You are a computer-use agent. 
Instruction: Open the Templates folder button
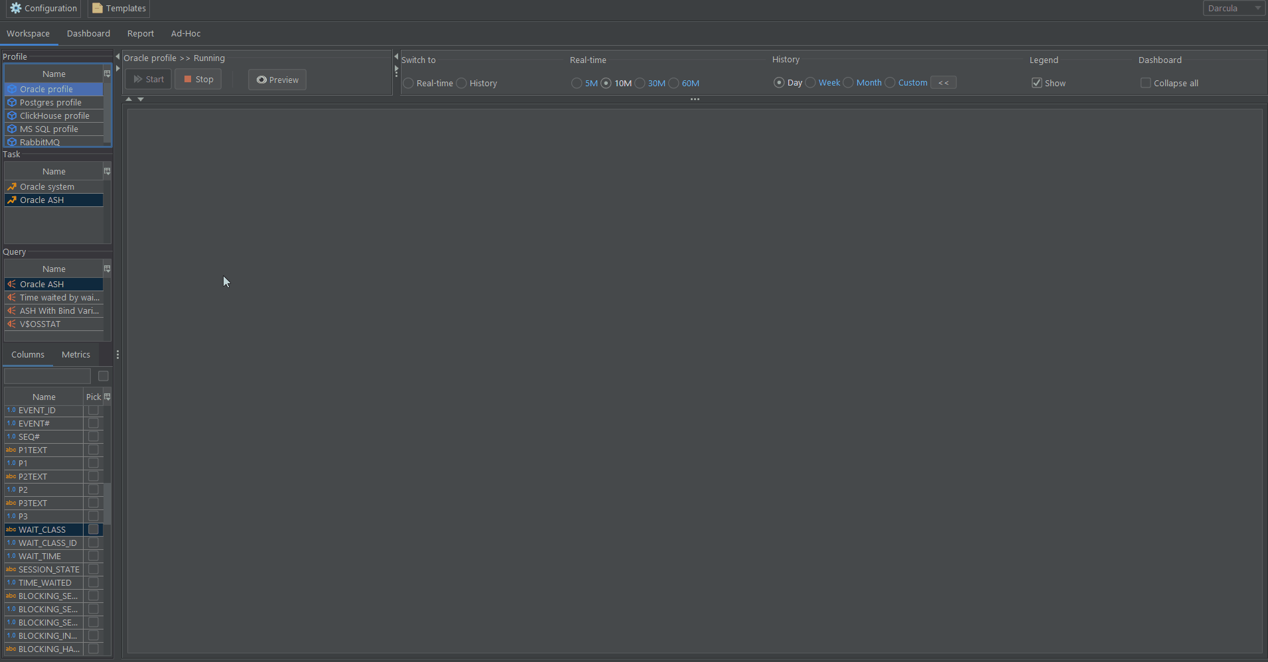(119, 9)
